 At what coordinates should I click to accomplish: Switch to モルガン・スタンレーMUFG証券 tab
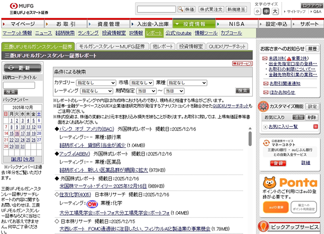tap(112, 46)
